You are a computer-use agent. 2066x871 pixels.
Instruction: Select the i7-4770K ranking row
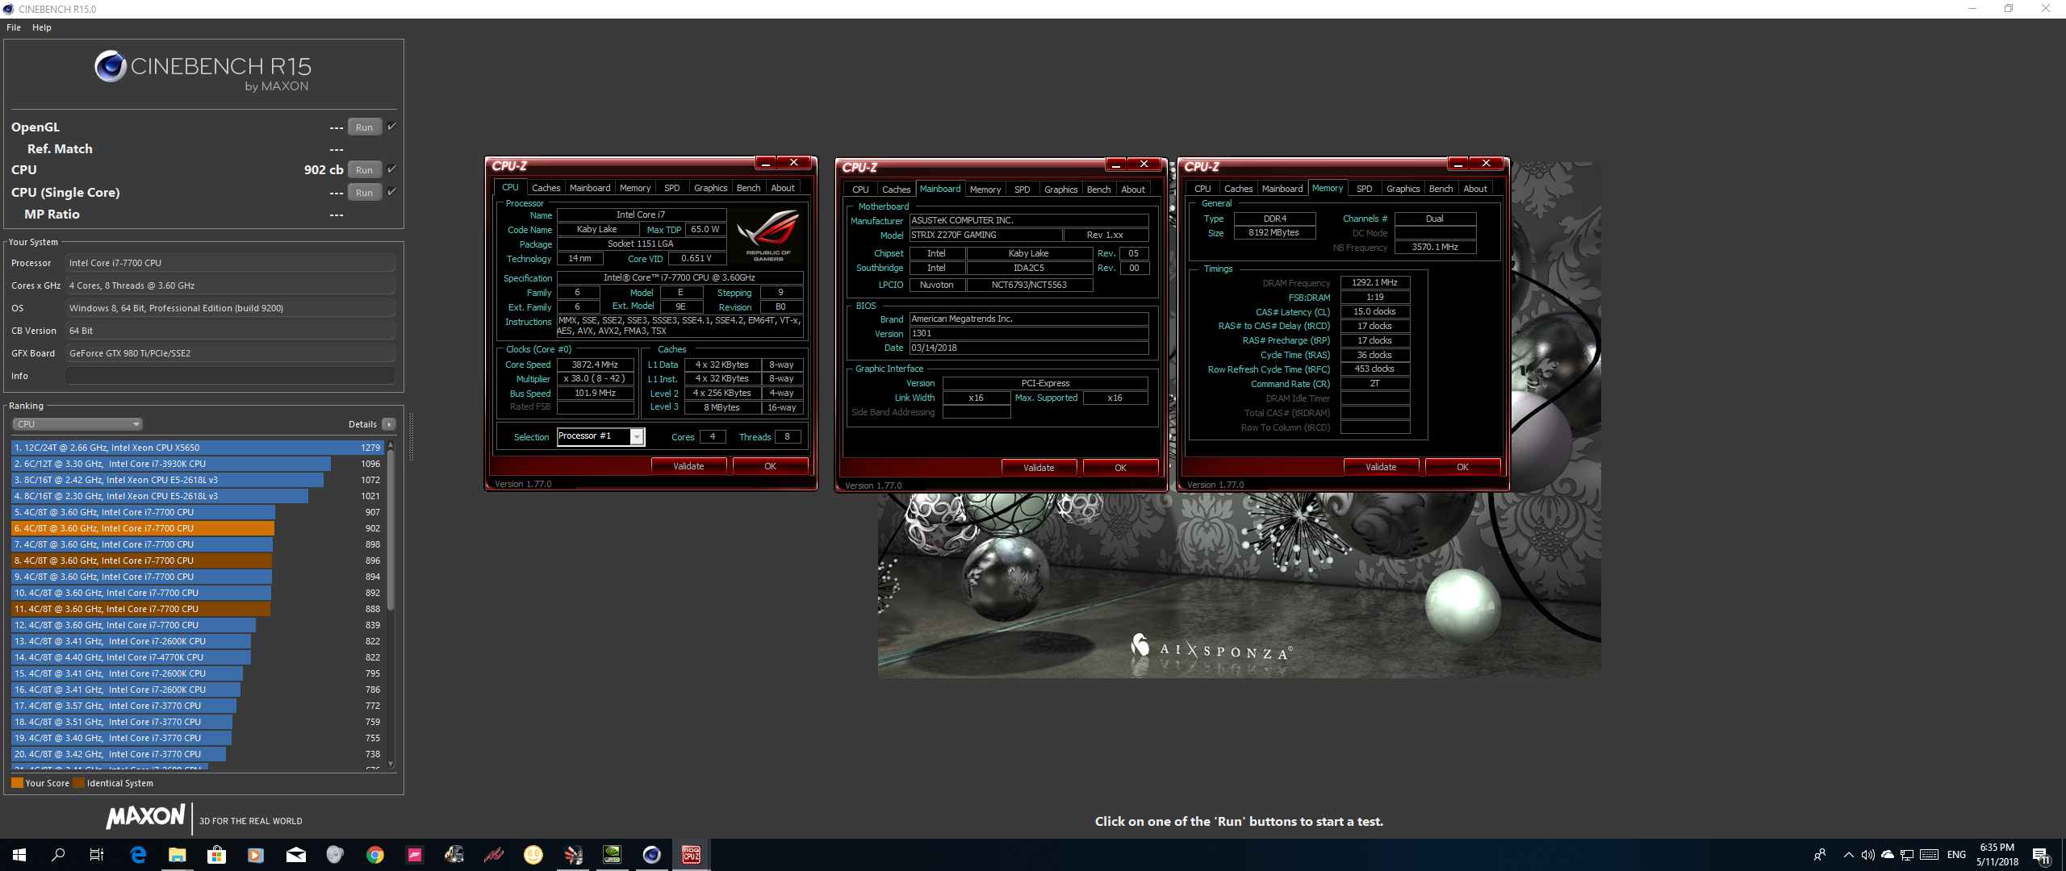pos(197,657)
